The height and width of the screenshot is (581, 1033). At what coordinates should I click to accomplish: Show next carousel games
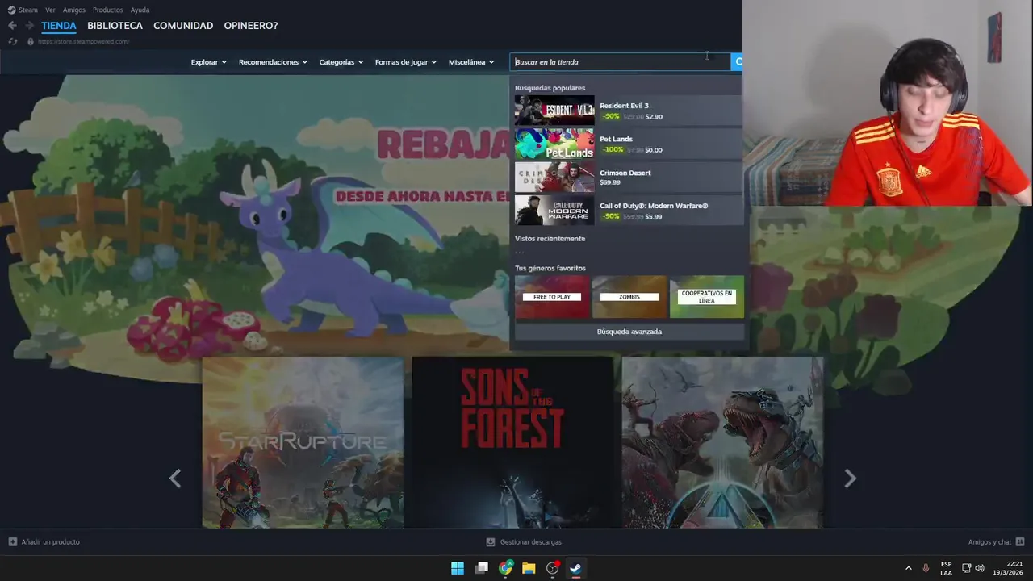pos(850,479)
